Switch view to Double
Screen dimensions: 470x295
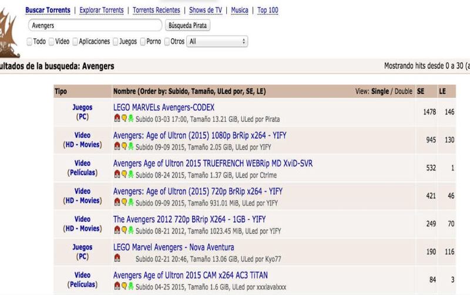coord(403,91)
